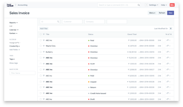This screenshot has width=183, height=107.
Task: Like the Burberry invoice with heart icon
Action: click(x=44, y=52)
